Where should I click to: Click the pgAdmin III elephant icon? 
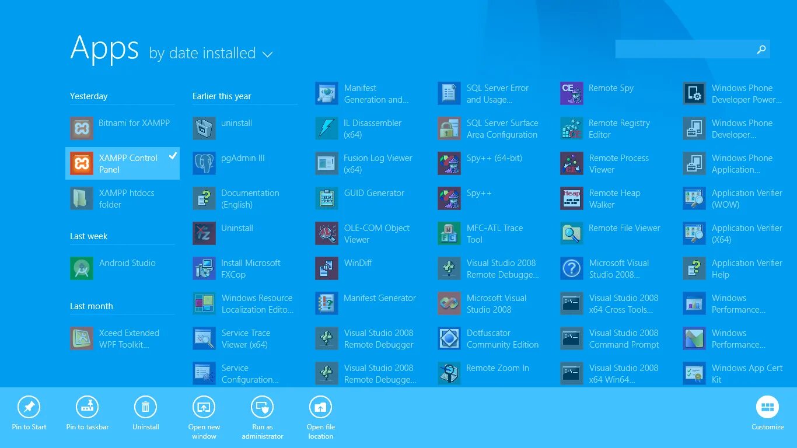(204, 163)
